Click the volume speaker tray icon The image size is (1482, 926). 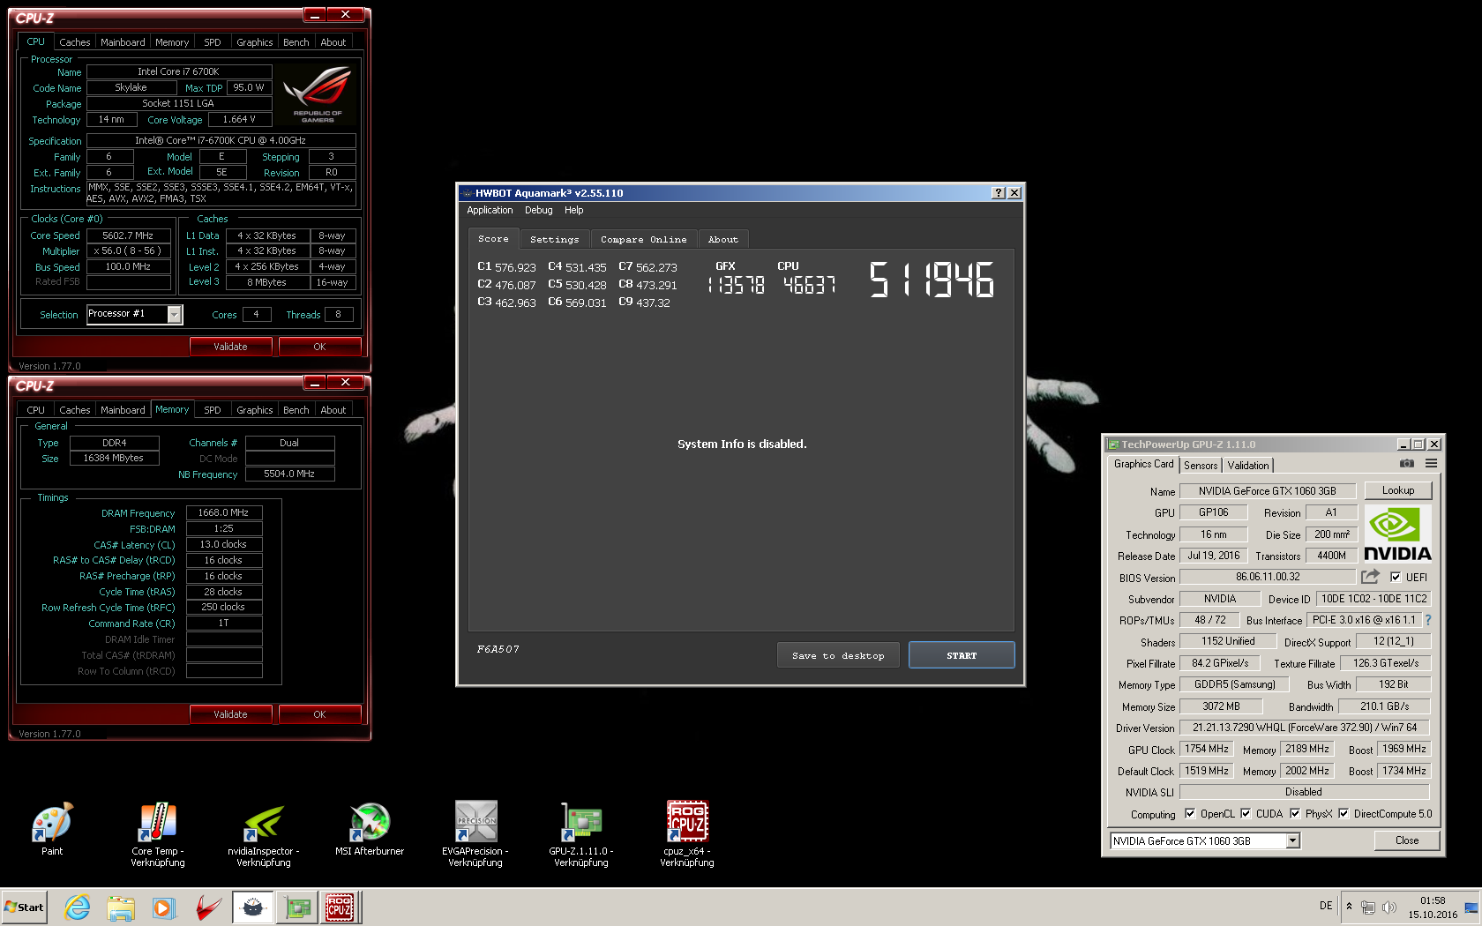1389,907
